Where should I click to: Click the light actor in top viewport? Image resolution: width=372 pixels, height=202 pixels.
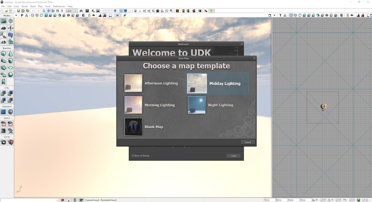(323, 107)
